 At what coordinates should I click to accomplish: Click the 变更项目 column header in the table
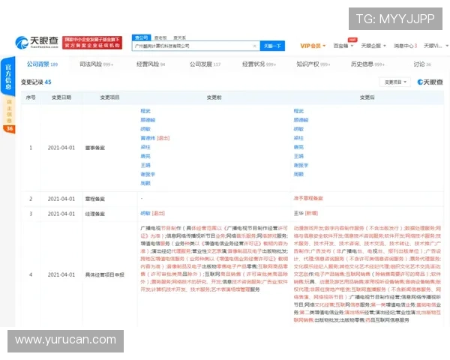[x=109, y=97]
